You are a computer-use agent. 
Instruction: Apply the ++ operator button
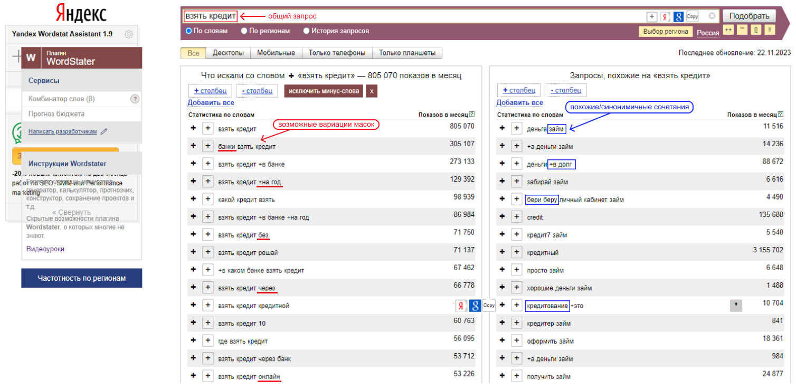pos(728,30)
